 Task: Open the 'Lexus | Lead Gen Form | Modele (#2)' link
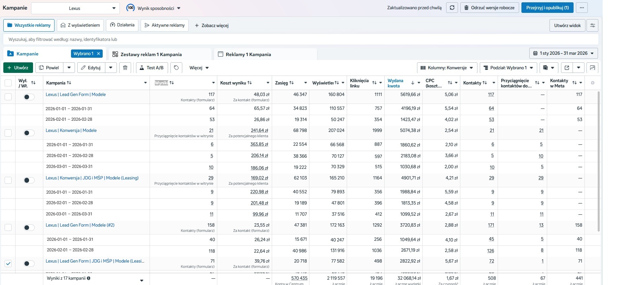[x=80, y=225]
